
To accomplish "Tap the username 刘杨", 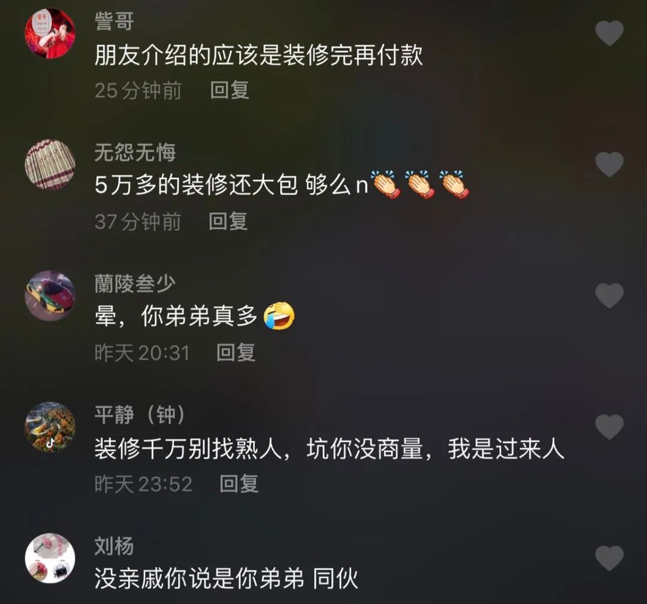I will [114, 546].
